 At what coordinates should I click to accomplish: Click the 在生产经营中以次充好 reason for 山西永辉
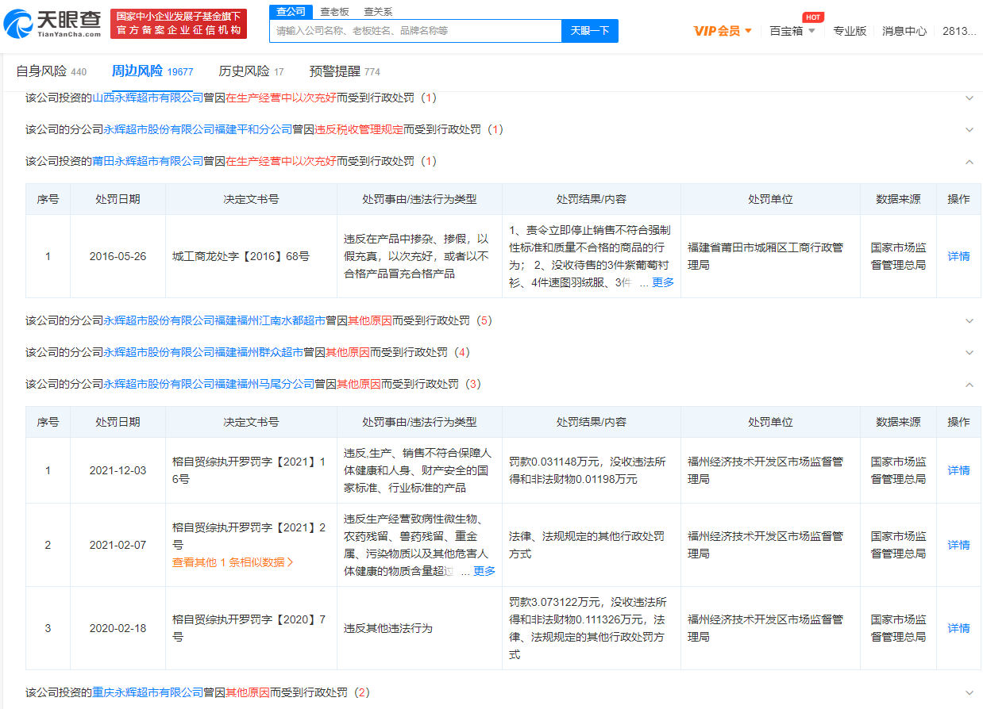point(281,98)
